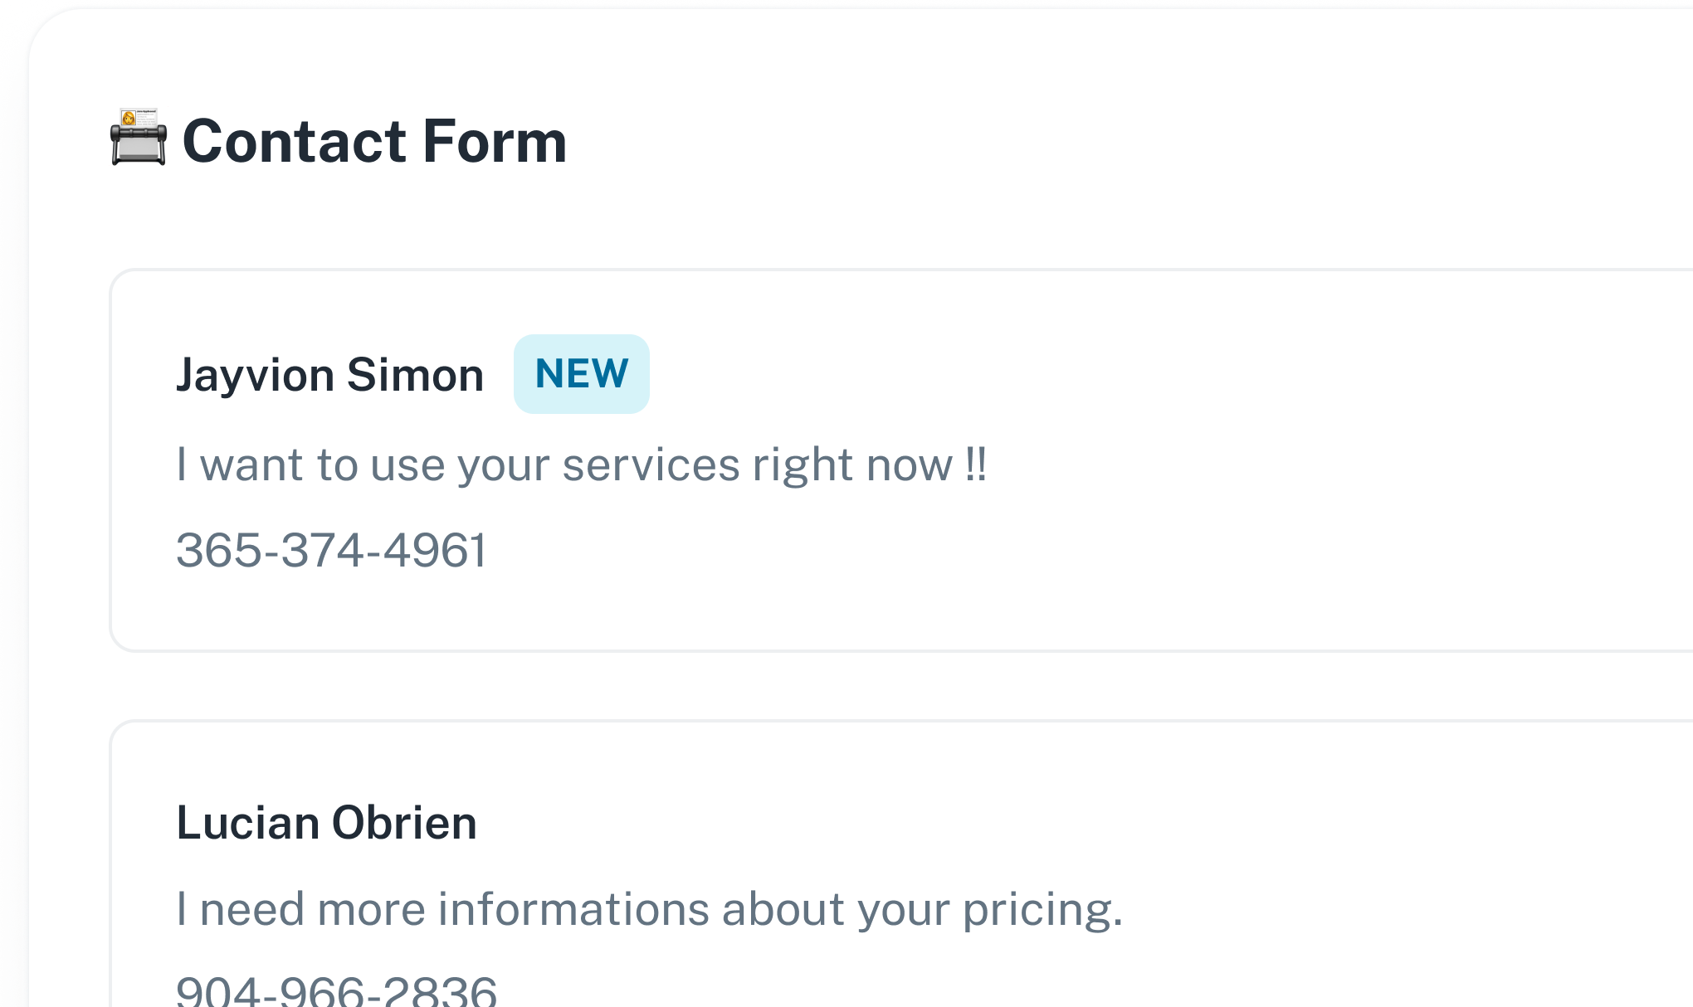
Task: Click the word "Contact" in the heading
Action: (x=295, y=141)
